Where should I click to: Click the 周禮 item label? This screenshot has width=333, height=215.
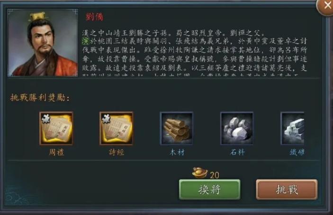click(x=56, y=152)
